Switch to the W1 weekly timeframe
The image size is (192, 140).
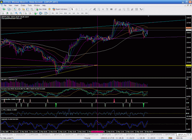82,13
